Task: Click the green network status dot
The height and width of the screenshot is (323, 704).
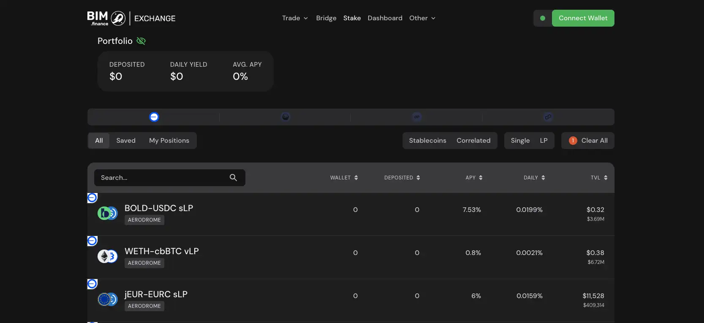Action: (543, 18)
